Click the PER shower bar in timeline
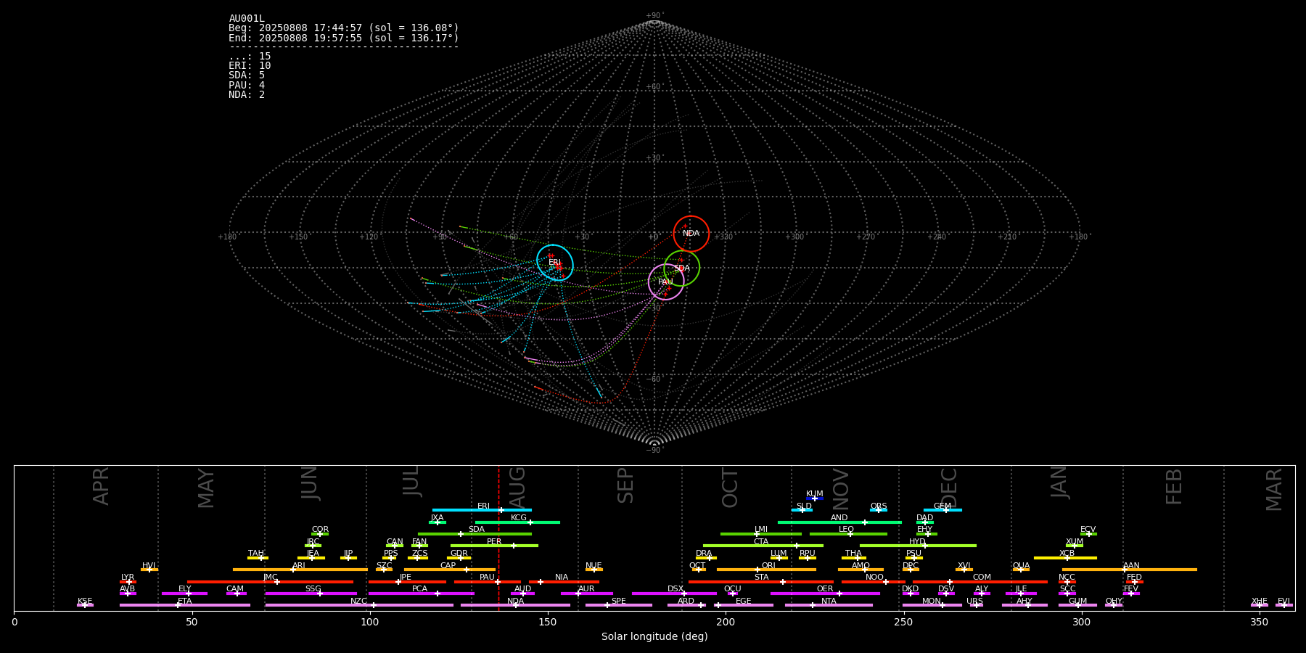 (x=494, y=546)
